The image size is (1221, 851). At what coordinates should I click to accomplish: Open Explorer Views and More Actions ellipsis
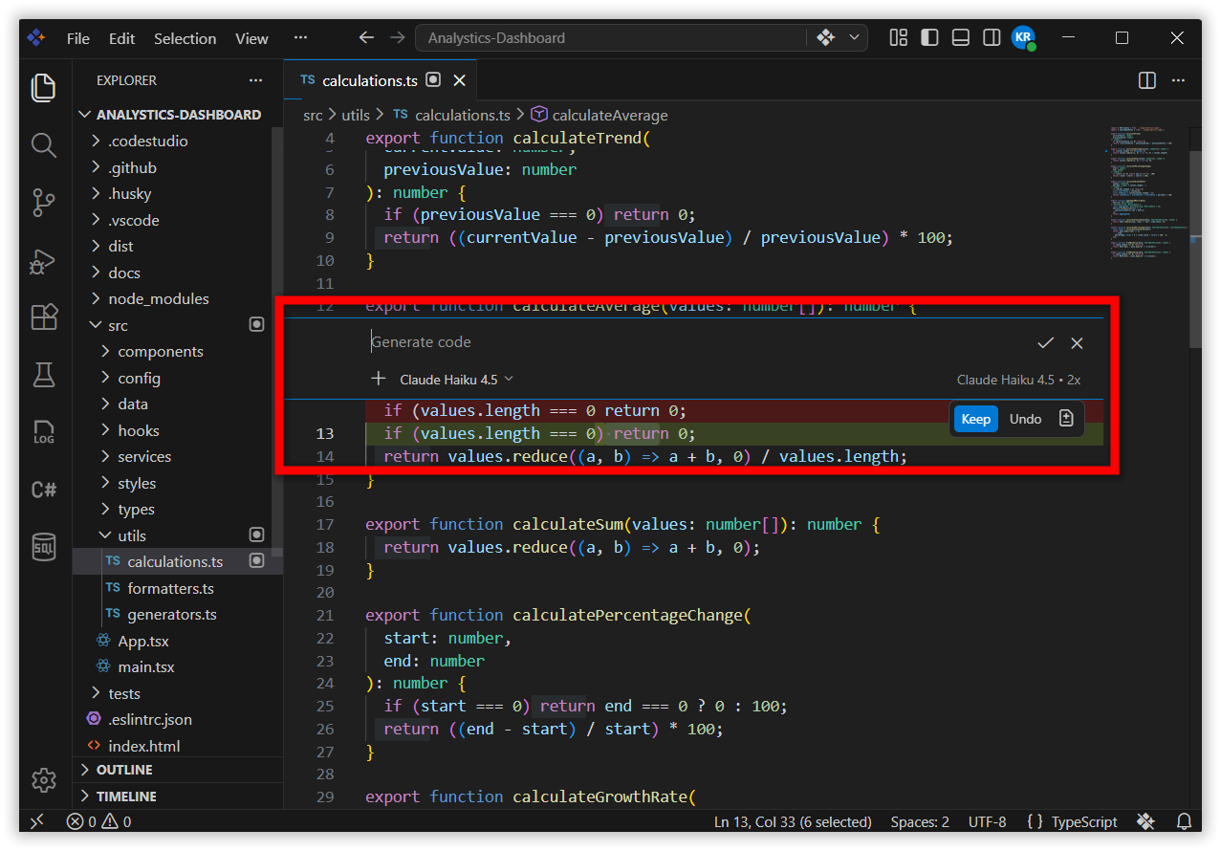point(255,80)
